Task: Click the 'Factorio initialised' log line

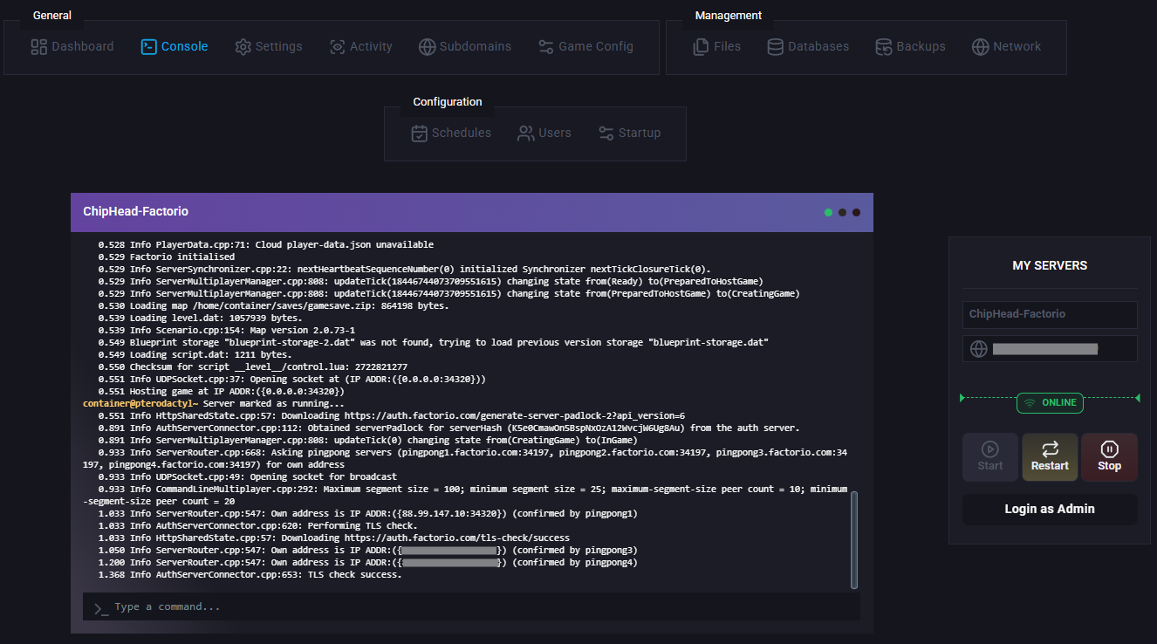Action: click(167, 257)
